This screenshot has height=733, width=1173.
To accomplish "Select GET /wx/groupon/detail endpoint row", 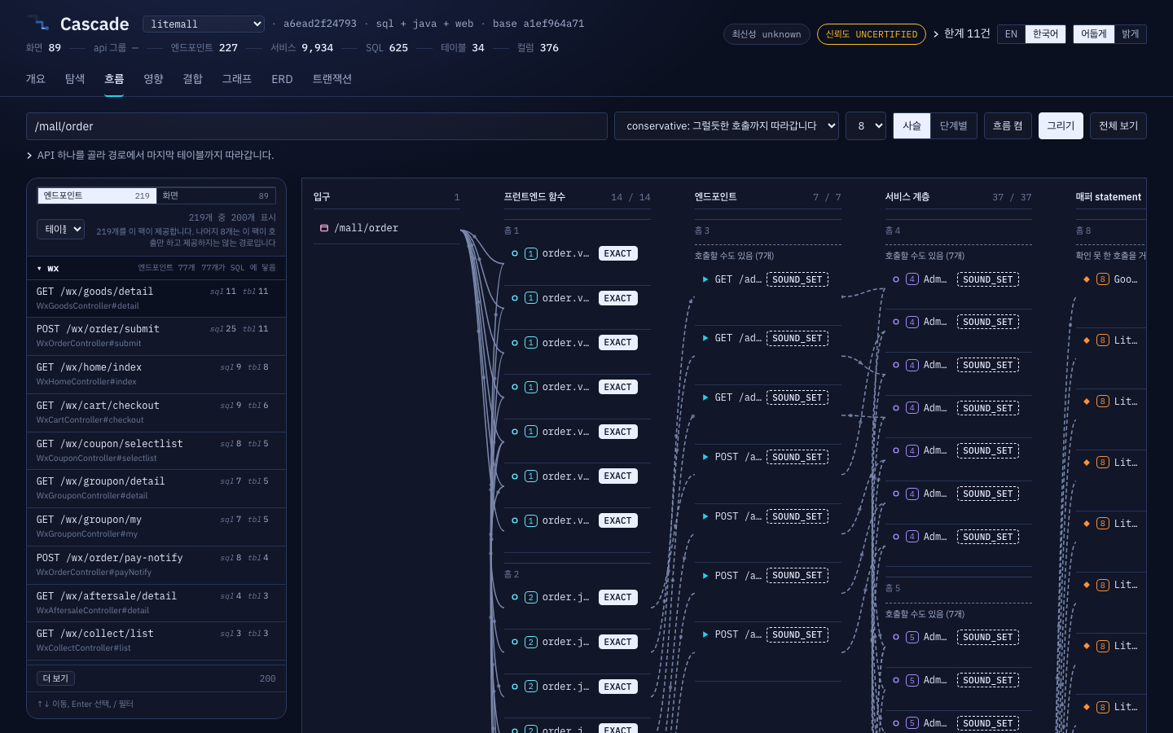I will (x=156, y=488).
